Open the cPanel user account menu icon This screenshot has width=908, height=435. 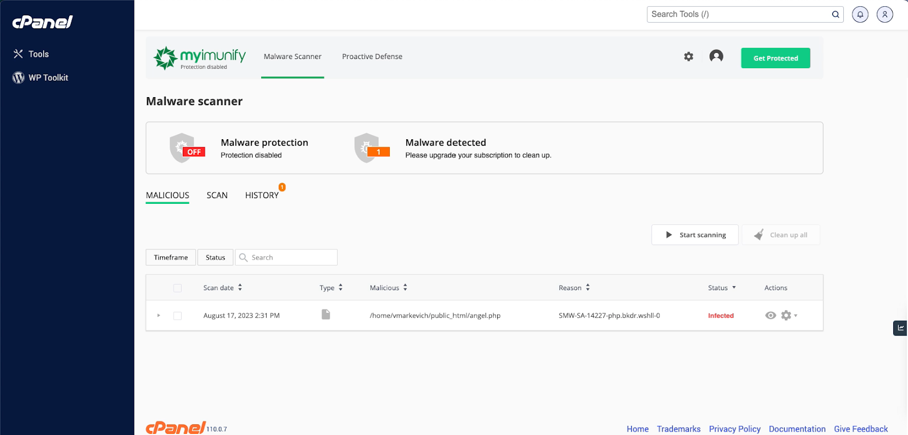tap(885, 14)
